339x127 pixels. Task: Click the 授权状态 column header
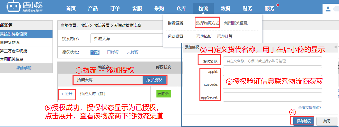(x=164, y=67)
